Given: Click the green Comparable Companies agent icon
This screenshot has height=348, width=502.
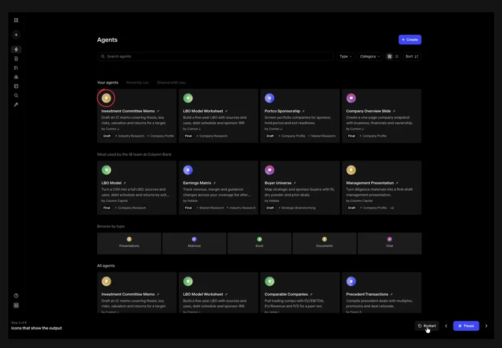Looking at the screenshot, I should 270,282.
